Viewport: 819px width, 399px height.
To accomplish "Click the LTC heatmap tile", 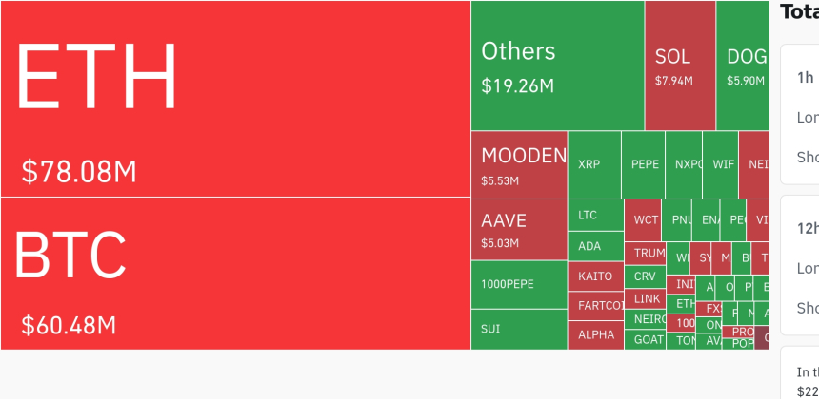I will pos(595,215).
